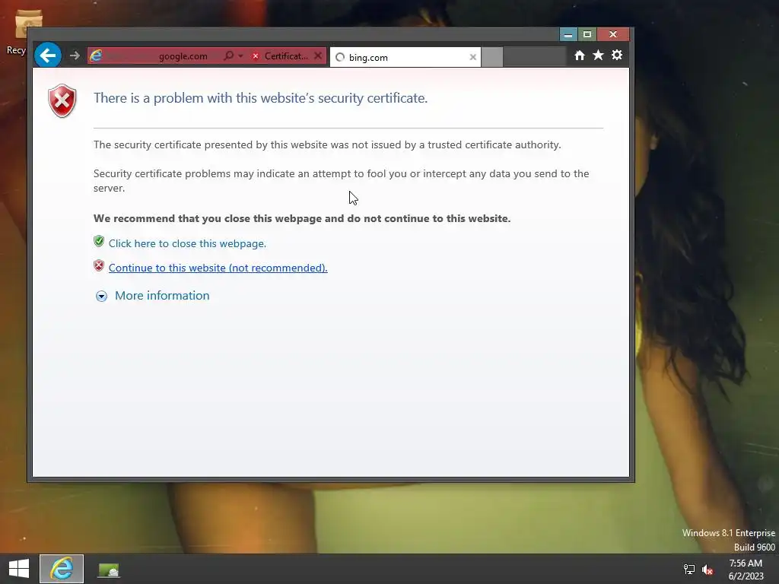Open Tools with the gear icon
This screenshot has width=779, height=584.
[616, 55]
